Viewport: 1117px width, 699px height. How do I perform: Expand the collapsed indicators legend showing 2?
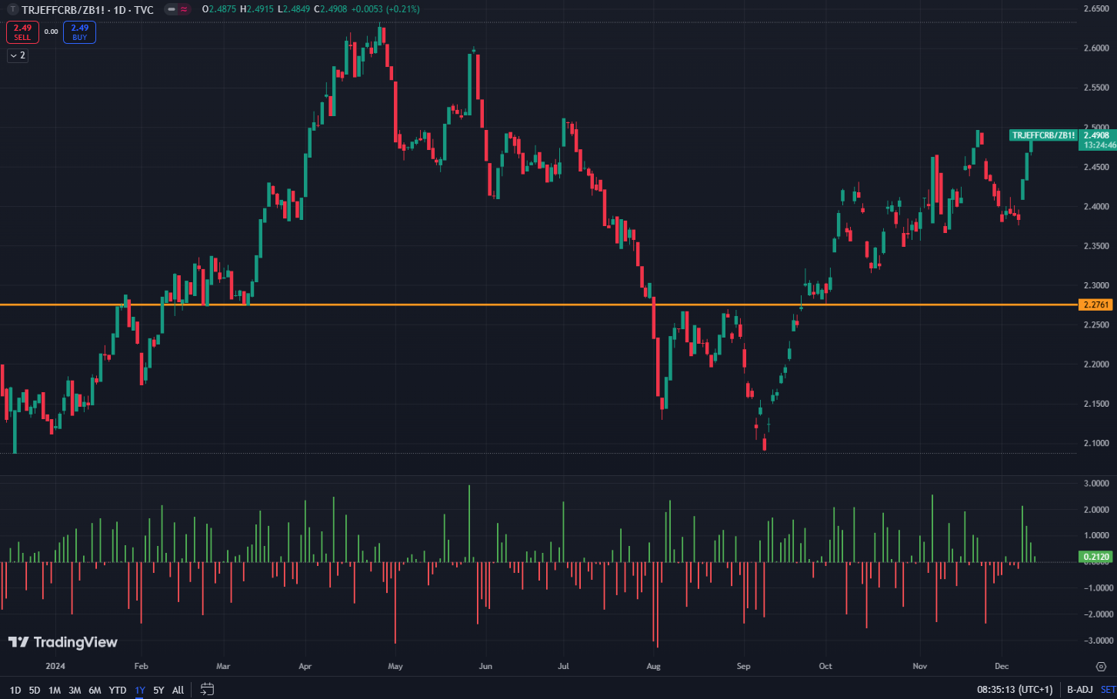[x=18, y=55]
